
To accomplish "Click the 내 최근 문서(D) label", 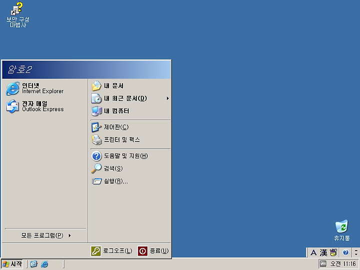I will [125, 98].
